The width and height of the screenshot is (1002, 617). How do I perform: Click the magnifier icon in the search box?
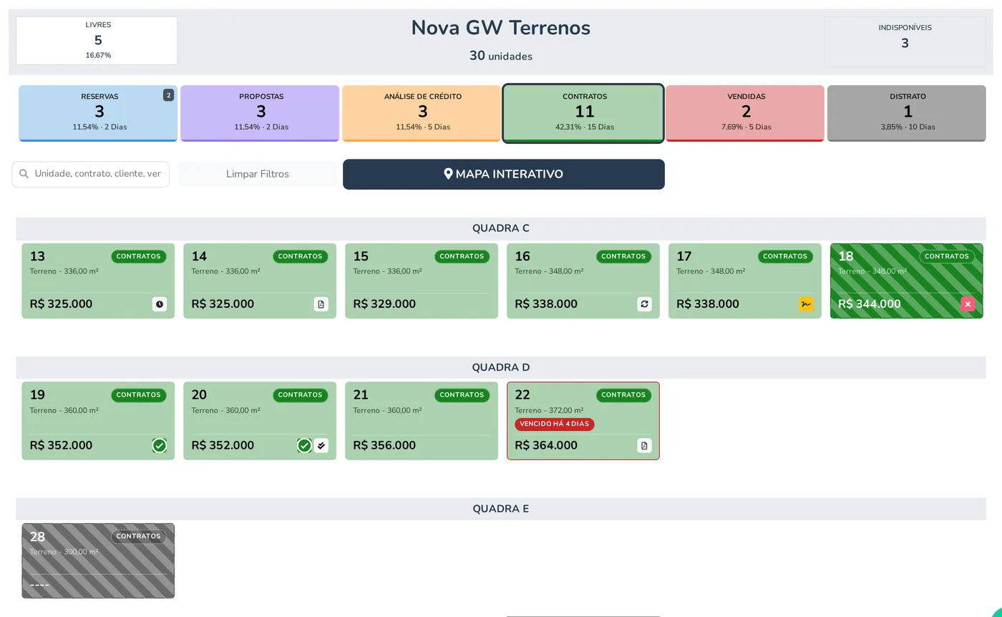[24, 174]
